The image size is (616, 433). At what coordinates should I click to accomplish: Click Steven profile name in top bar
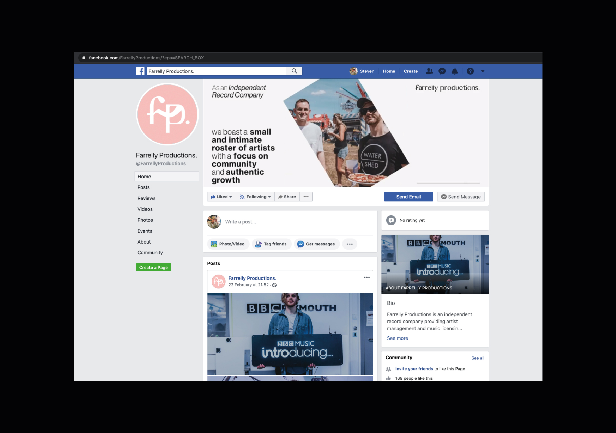click(x=367, y=71)
